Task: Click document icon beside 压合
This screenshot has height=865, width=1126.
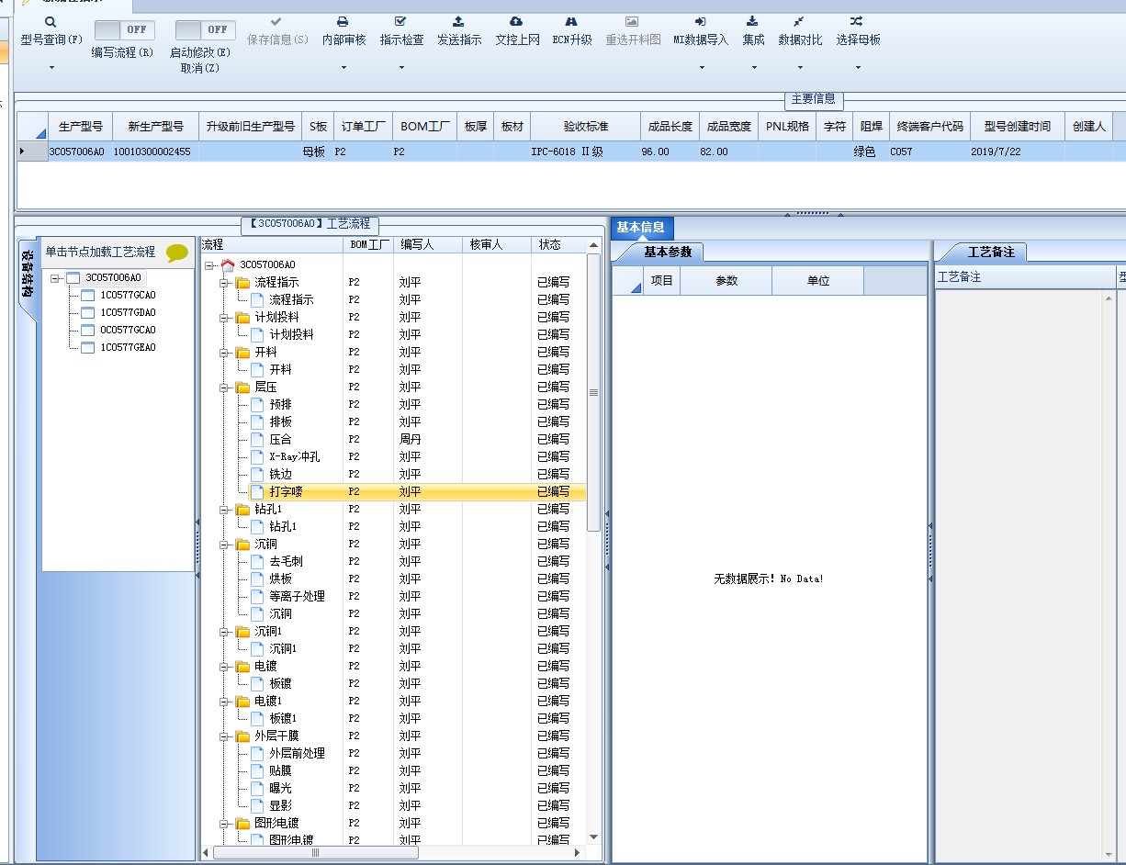Action: coord(257,439)
